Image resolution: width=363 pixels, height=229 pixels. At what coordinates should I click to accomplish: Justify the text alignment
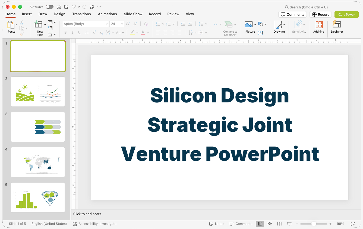(x=179, y=33)
